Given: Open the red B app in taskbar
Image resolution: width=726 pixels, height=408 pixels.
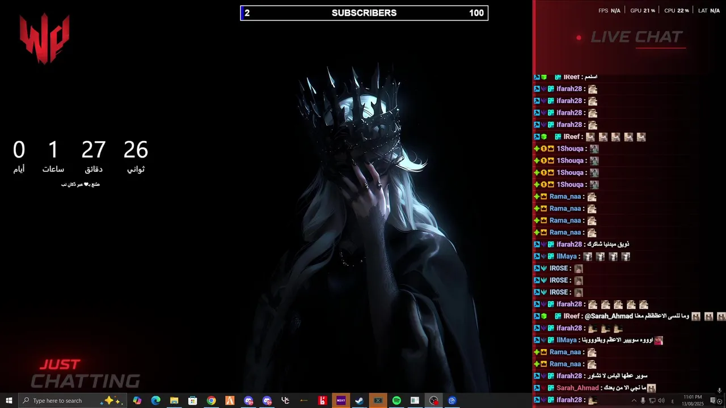Looking at the screenshot, I should tap(322, 401).
